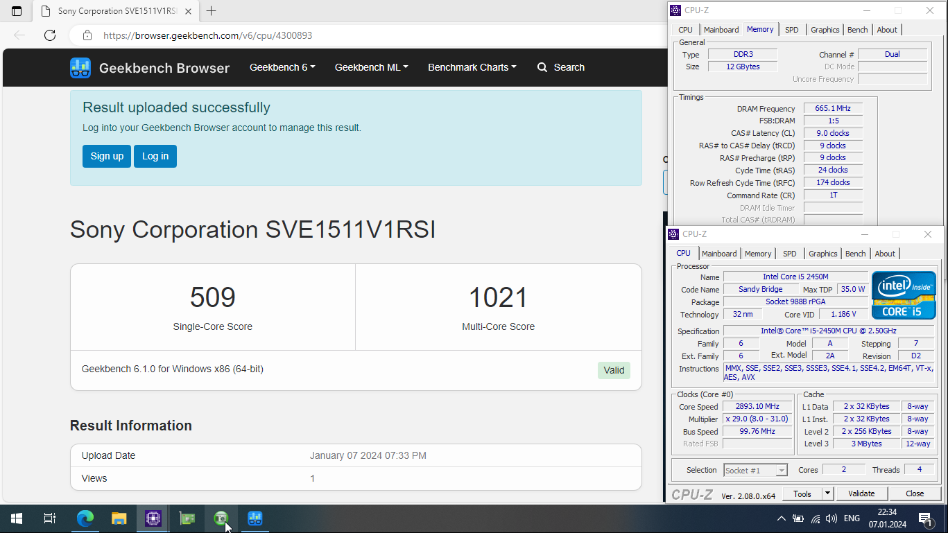Select the Bench tab in the back CPU-Z window

[x=858, y=30]
